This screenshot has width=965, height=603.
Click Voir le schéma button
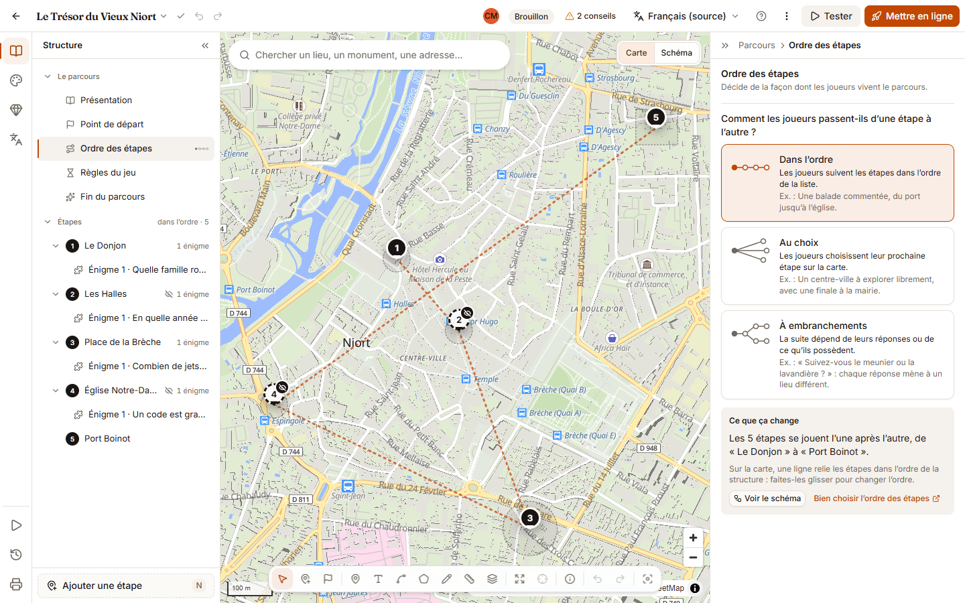pos(767,498)
